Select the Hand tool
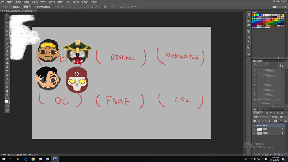 [7, 91]
